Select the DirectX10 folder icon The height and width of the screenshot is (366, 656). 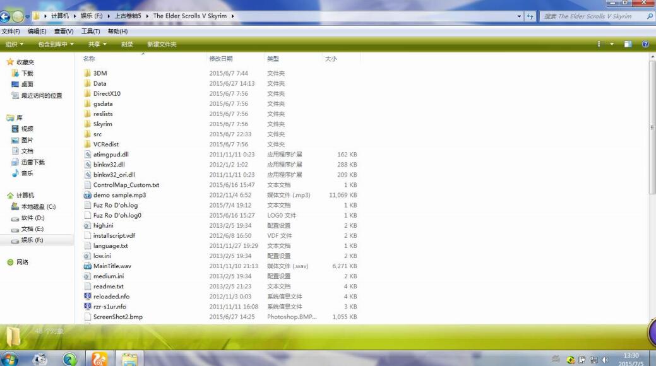[x=87, y=93]
